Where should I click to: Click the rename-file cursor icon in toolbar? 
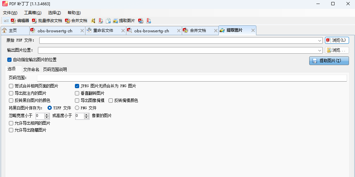click(x=93, y=21)
